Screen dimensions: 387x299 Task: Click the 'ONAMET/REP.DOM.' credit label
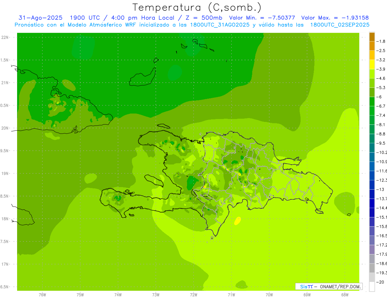(x=340, y=286)
